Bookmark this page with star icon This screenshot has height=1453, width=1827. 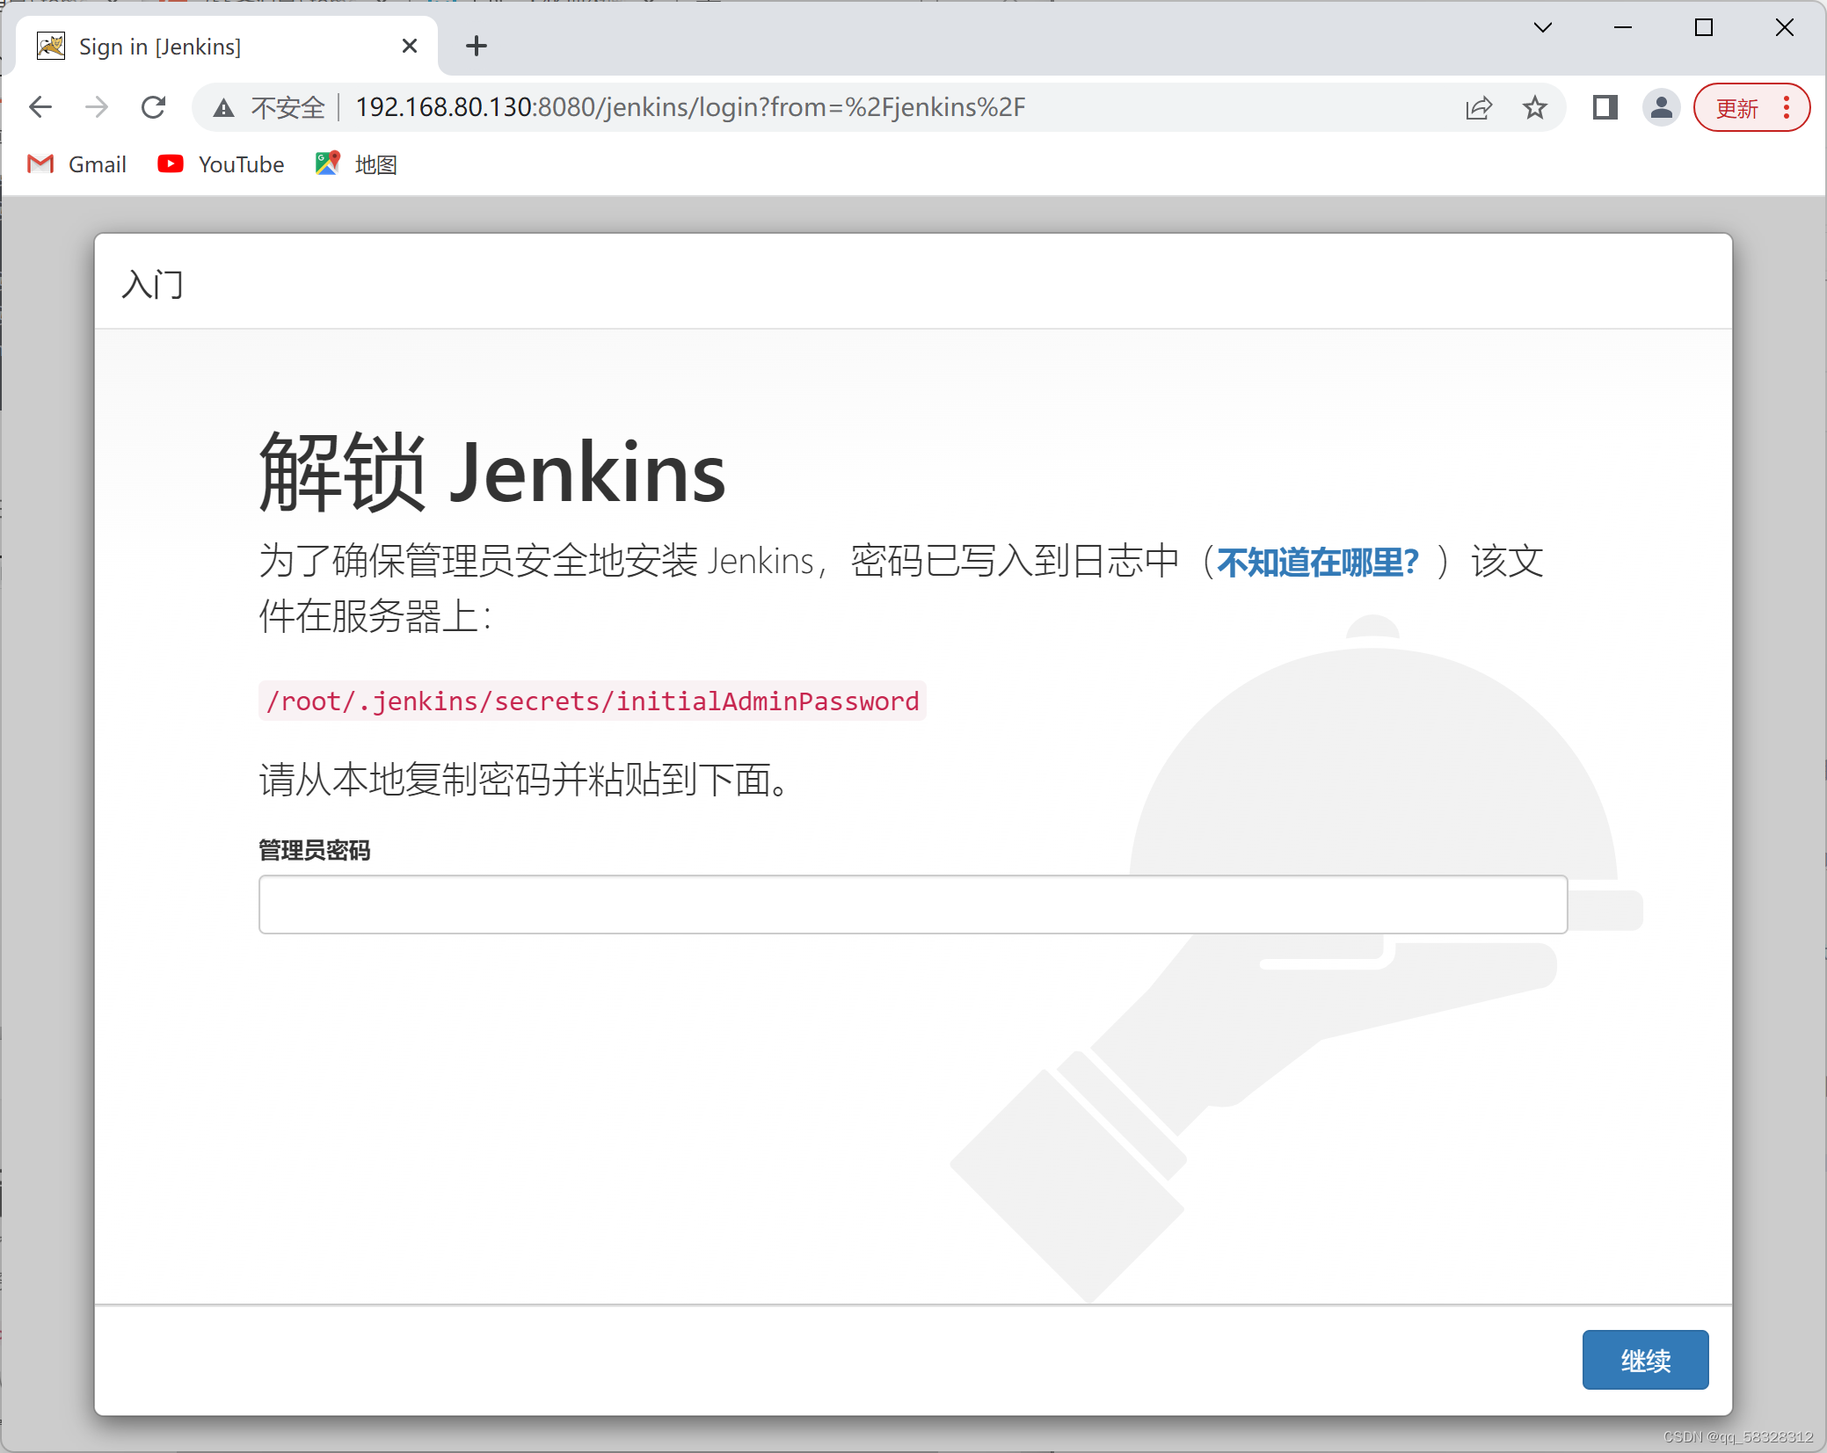(1535, 108)
